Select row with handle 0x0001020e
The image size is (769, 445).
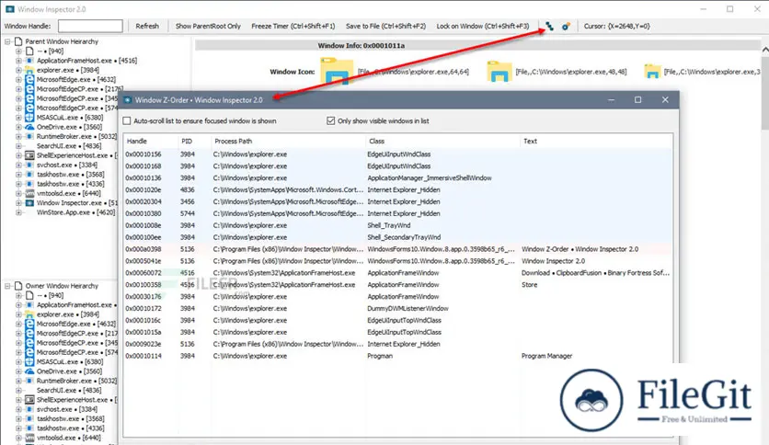[397, 189]
